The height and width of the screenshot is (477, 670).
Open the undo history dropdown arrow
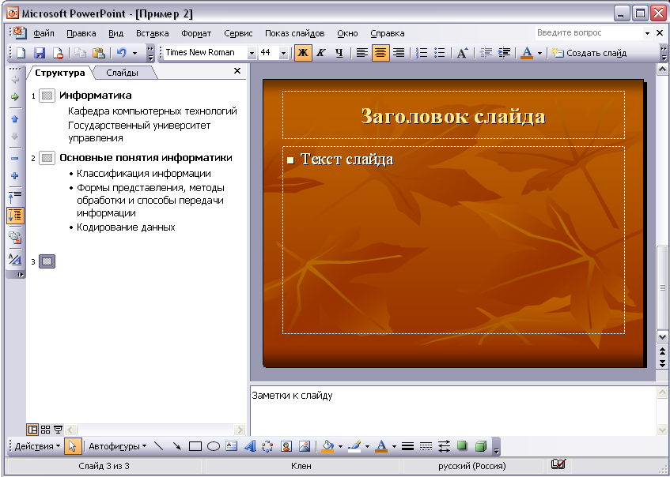[x=134, y=53]
